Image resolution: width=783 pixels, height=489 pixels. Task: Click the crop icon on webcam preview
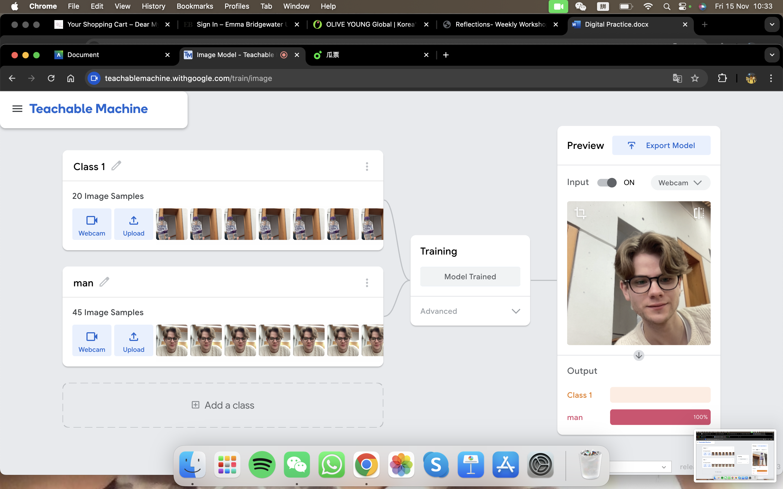tap(580, 213)
